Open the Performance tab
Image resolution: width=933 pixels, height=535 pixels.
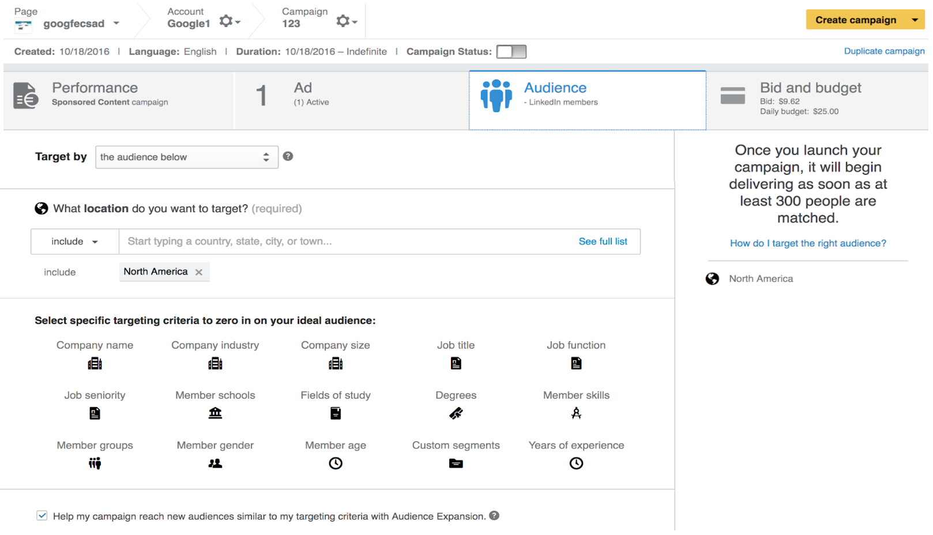pos(119,100)
